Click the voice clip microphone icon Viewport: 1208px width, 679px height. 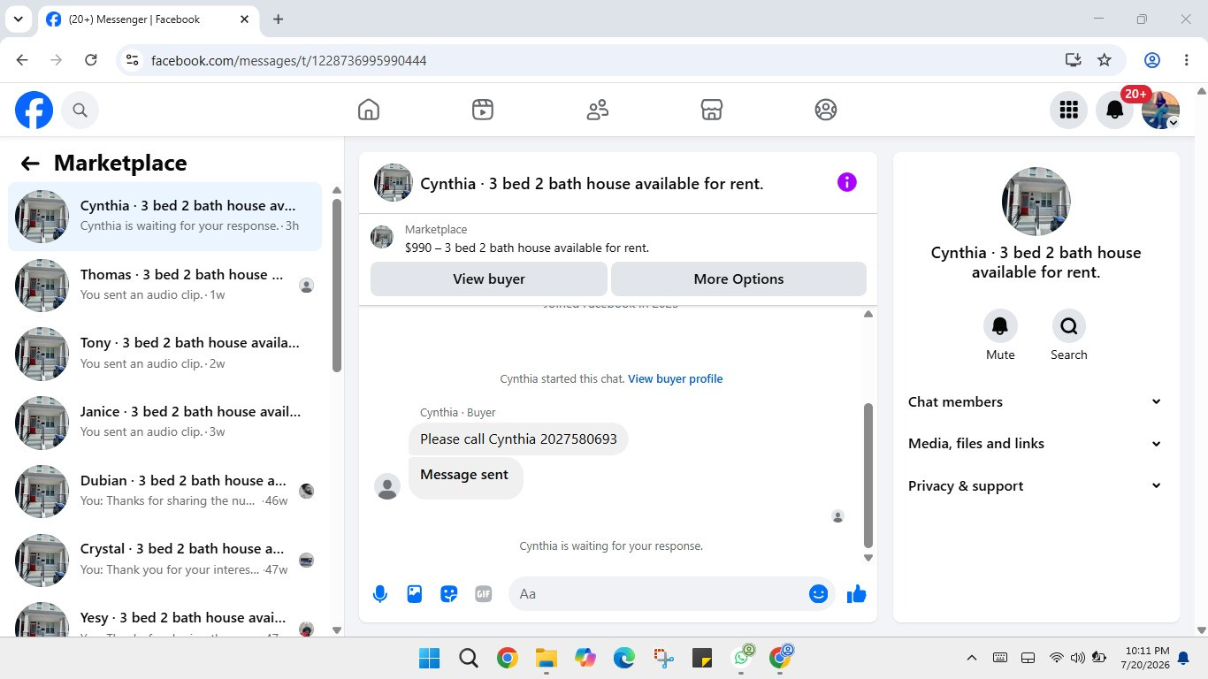[380, 594]
